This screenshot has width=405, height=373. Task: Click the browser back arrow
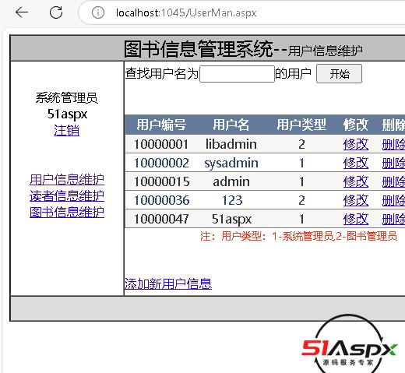click(x=22, y=12)
